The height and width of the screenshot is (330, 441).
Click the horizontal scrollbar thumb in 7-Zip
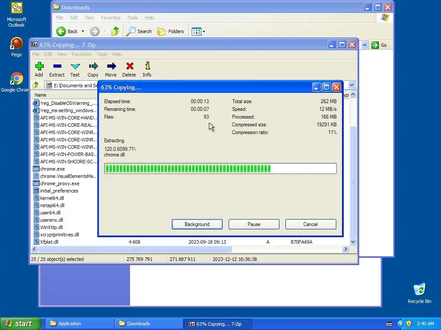point(135,249)
